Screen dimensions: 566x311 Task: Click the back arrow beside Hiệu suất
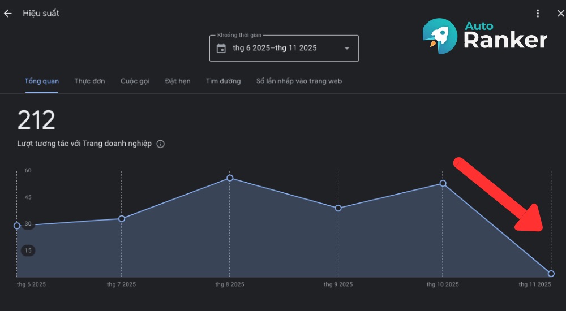(8, 14)
